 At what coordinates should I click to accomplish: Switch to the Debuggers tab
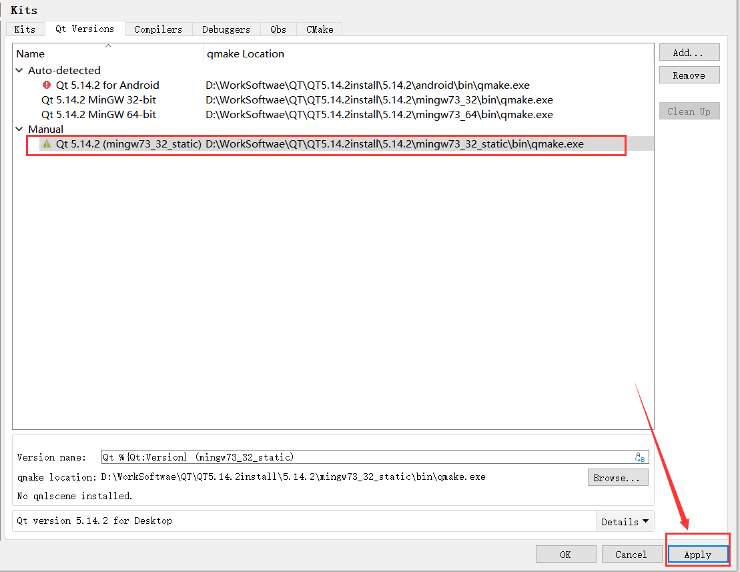pos(226,29)
